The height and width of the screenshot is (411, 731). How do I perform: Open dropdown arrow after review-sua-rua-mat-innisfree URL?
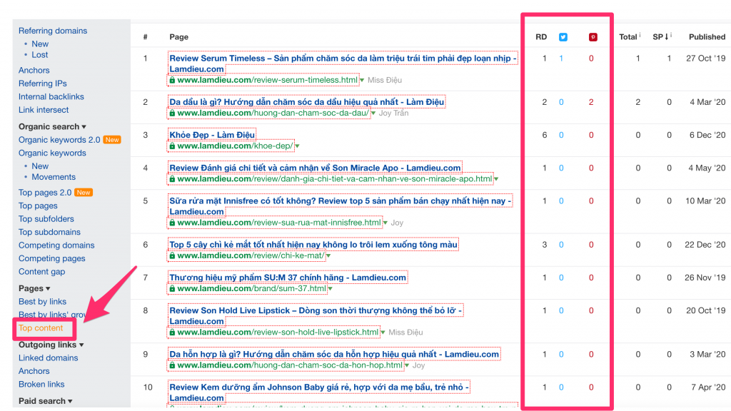point(385,223)
